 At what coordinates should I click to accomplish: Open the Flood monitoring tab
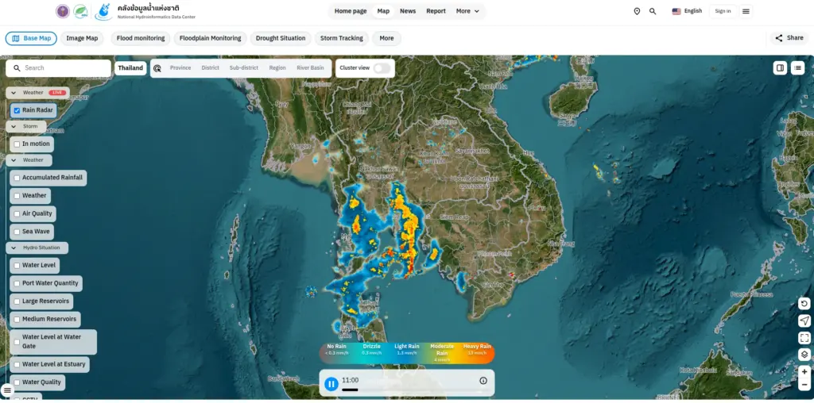pos(141,38)
